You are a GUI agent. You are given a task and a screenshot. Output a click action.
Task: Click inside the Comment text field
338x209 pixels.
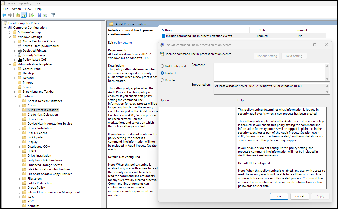[x=269, y=72]
